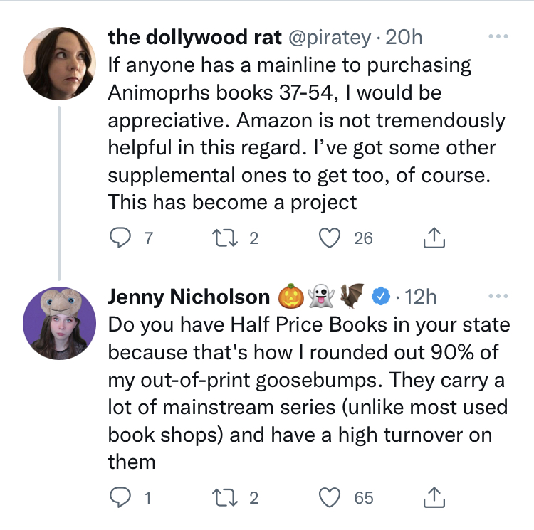Retweet the Half Price Books tweet
This screenshot has height=530, width=534.
[x=225, y=497]
